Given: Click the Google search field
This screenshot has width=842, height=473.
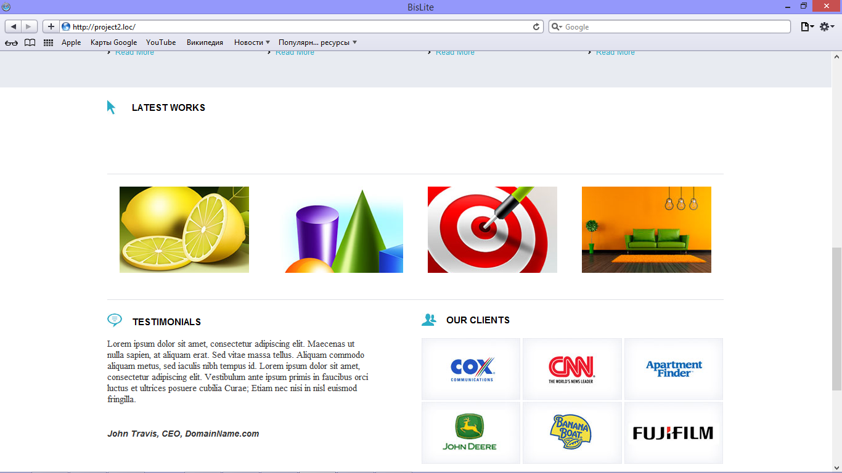Looking at the screenshot, I should (x=669, y=26).
